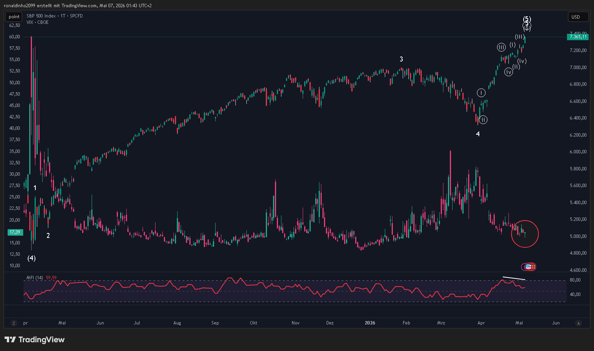The width and height of the screenshot is (594, 351).
Task: Select the circled 'ii' wave label
Action: (483, 120)
